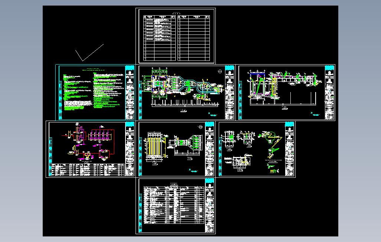Click the equipment table under the process flow diagram

(x=88, y=170)
